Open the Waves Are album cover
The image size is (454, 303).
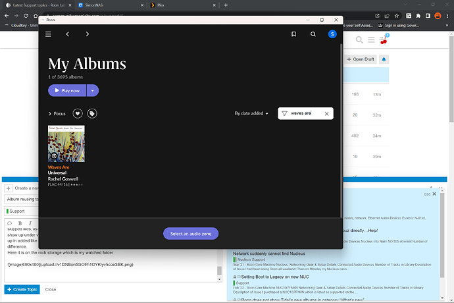pyautogui.click(x=66, y=144)
